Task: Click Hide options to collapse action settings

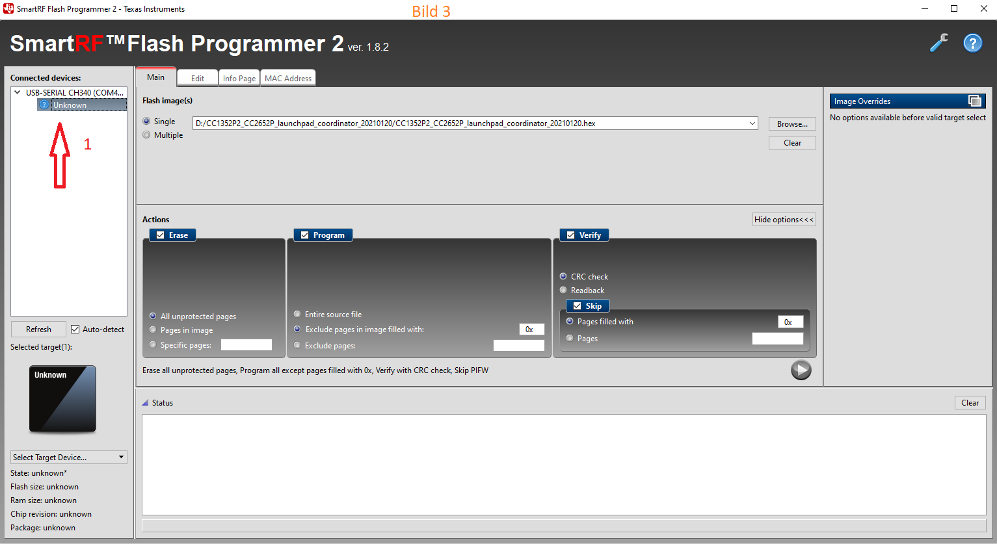Action: coord(784,219)
